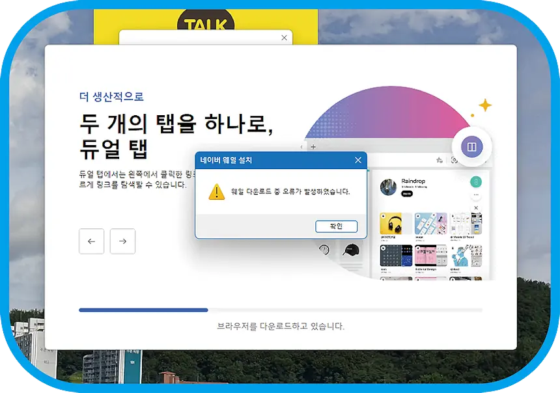Click the 확인 button in the error dialog
This screenshot has height=393, width=560.
[336, 226]
